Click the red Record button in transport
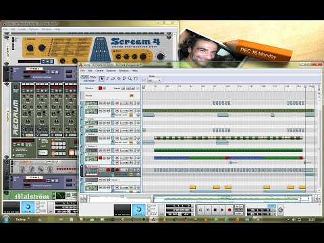 pyautogui.click(x=230, y=210)
